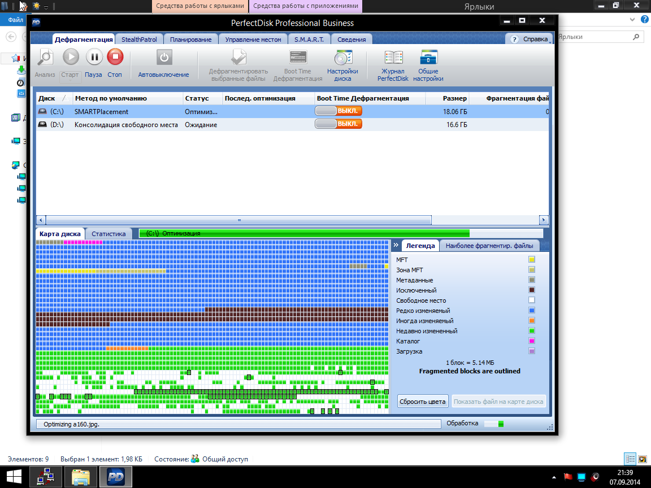
Task: Click Иногда изменяемый orange swatch
Action: coord(531,320)
